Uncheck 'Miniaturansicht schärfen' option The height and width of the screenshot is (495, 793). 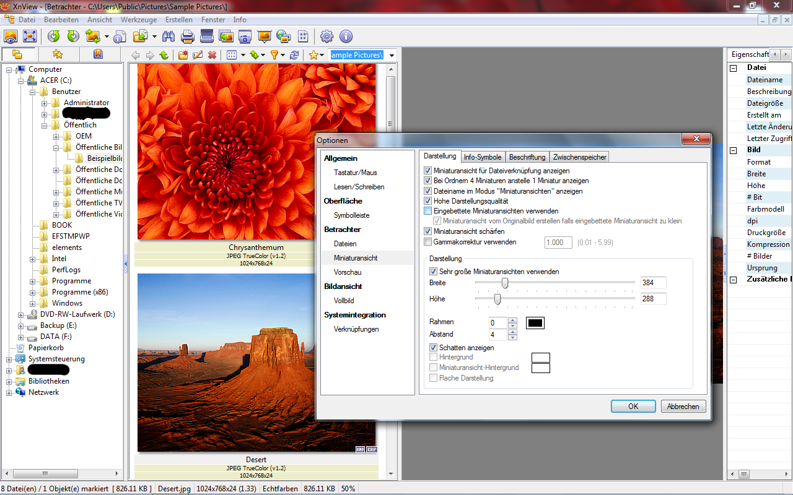coord(427,231)
